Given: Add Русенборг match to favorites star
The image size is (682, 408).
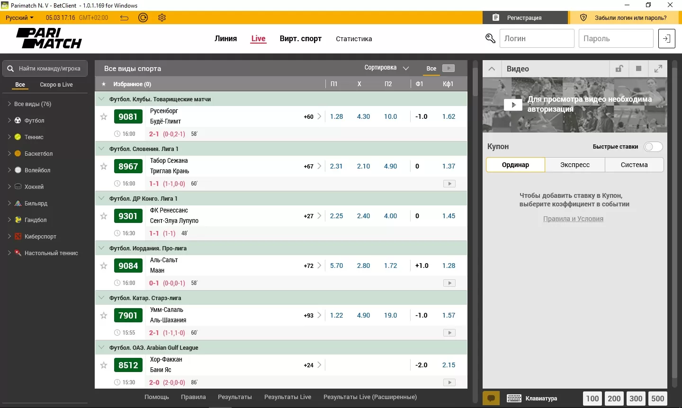Looking at the screenshot, I should 104,116.
